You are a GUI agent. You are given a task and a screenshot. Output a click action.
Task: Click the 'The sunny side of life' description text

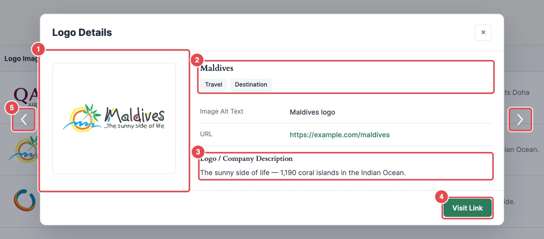point(303,173)
